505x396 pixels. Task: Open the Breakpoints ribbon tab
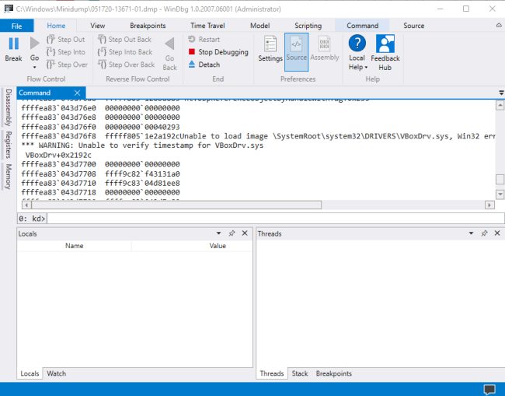[x=148, y=26]
